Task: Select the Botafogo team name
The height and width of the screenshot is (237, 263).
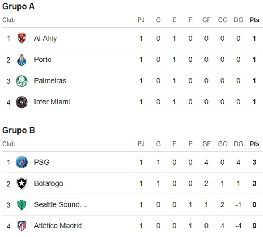Action: click(x=49, y=184)
